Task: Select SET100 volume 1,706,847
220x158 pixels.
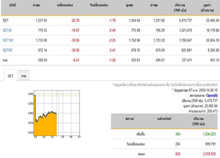Action: point(185,40)
